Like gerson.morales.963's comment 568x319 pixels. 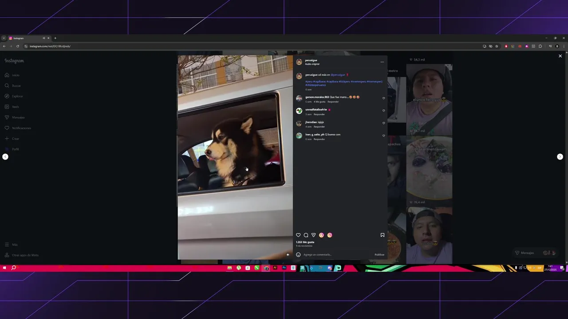[383, 98]
